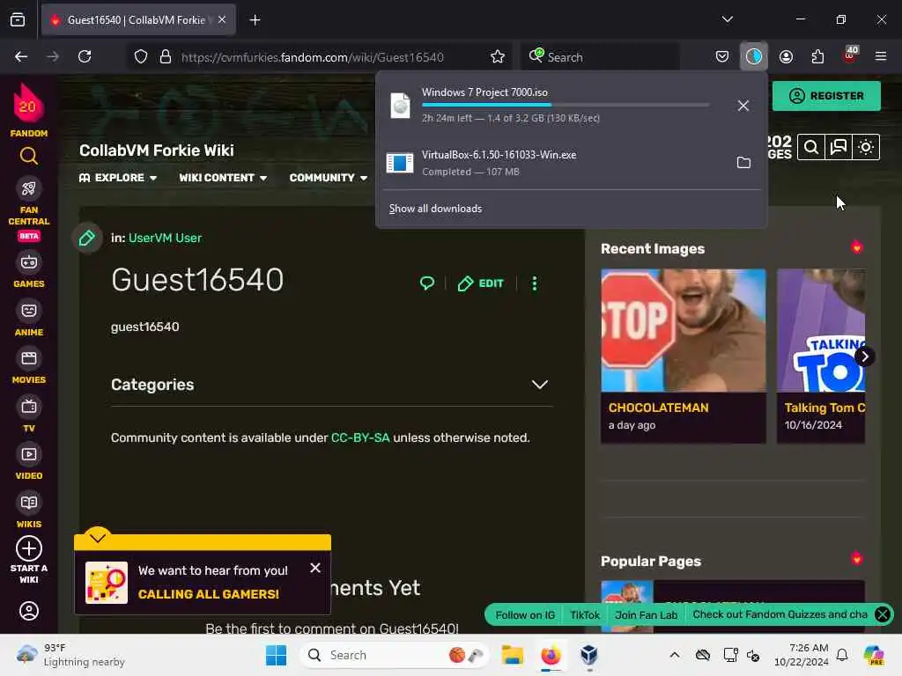Close the Guest16540 tab
The image size is (902, 676).
[x=222, y=19]
